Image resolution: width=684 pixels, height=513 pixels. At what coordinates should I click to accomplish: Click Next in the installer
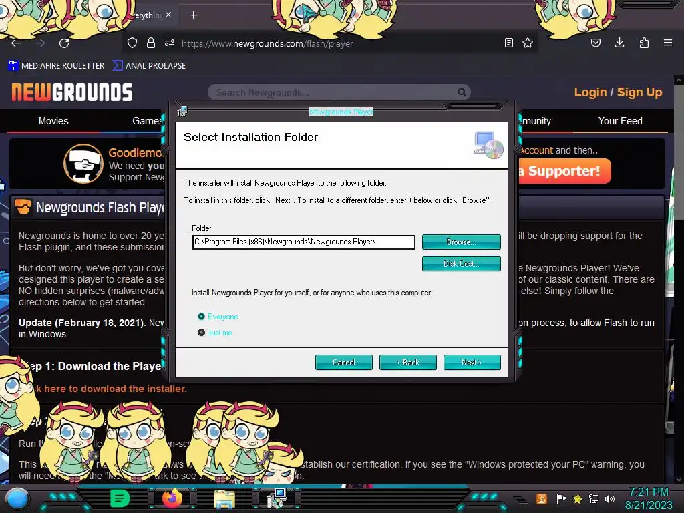472,362
